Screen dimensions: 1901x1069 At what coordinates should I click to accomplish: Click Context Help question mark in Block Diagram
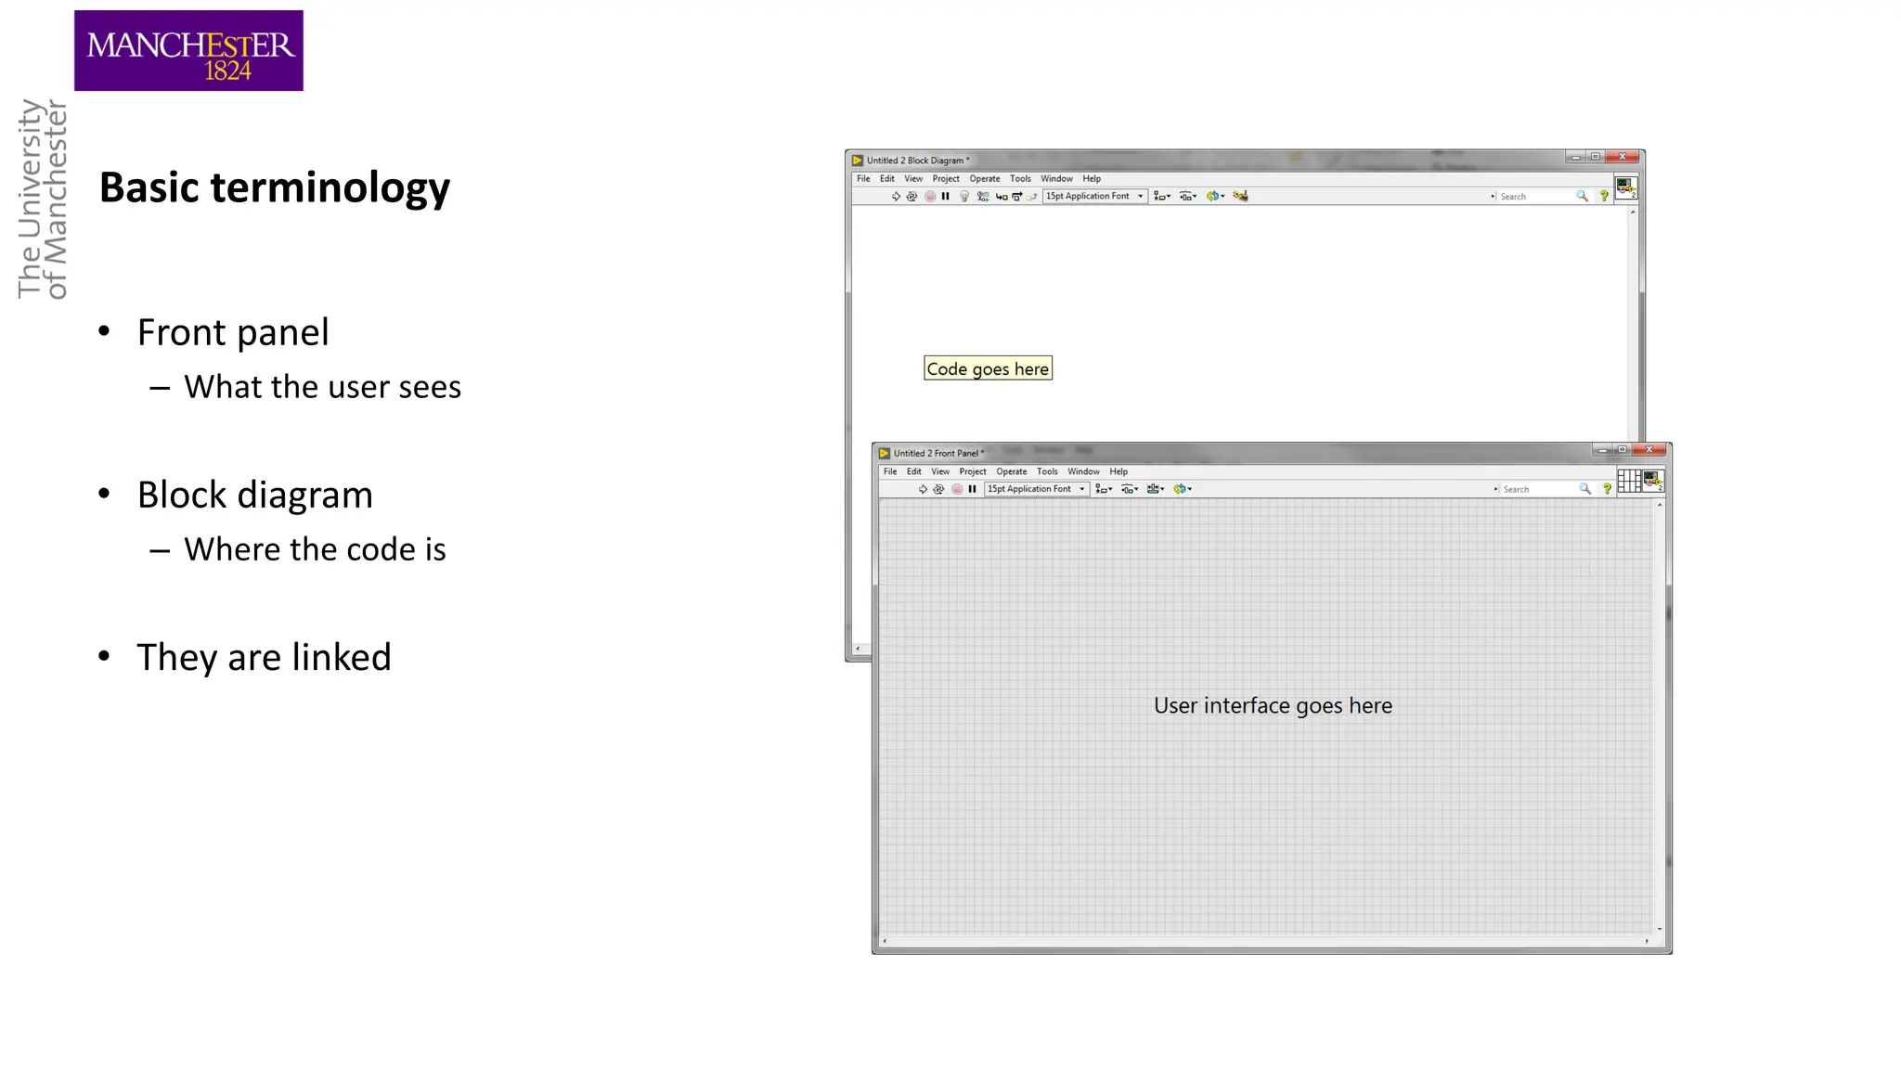pyautogui.click(x=1604, y=196)
